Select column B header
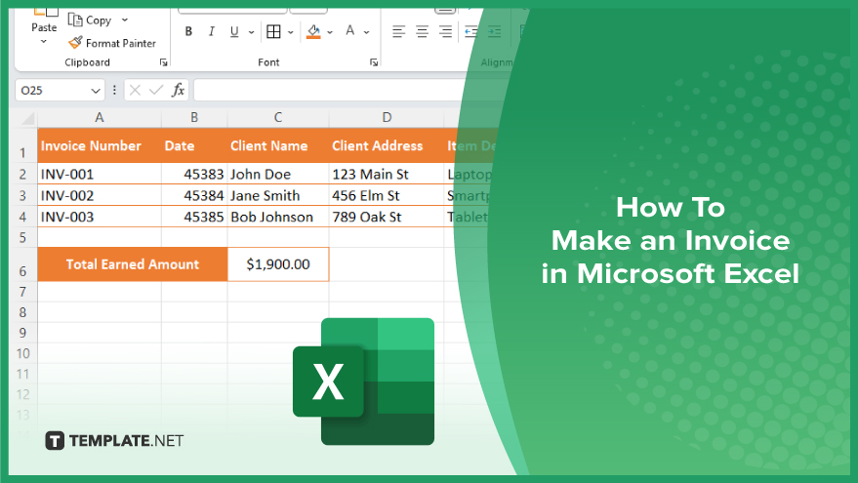 coord(194,117)
